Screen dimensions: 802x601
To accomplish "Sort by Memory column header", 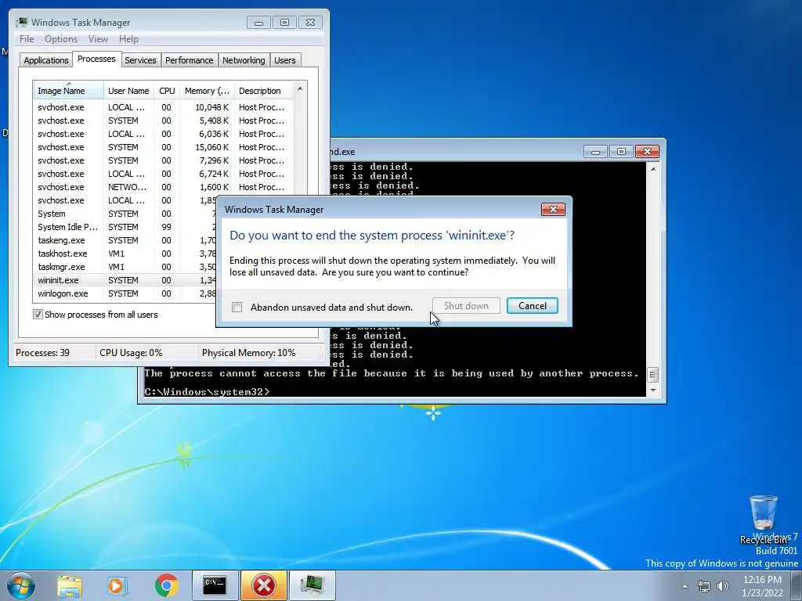I will pos(207,91).
